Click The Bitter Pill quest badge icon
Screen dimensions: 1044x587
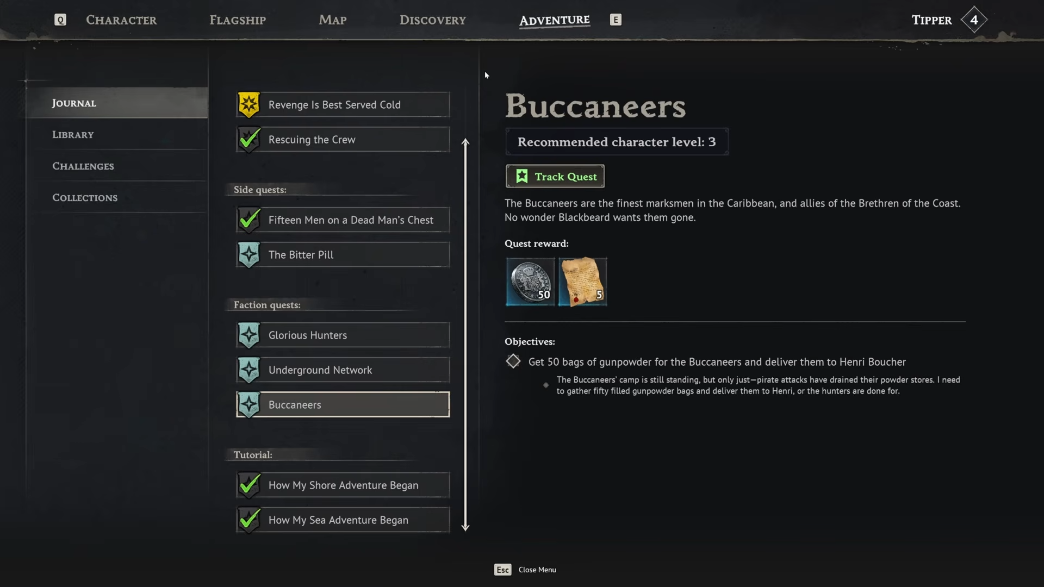pos(249,254)
